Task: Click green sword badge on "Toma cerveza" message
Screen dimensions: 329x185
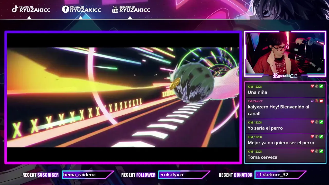Action: [x=321, y=151]
